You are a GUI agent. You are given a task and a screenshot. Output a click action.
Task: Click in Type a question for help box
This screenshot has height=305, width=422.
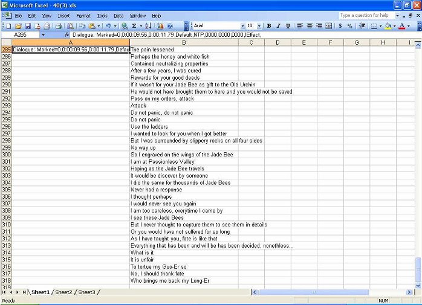tap(366, 16)
